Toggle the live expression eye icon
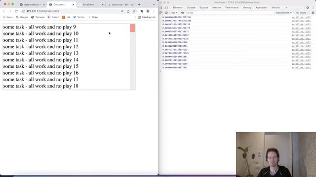316x177 pixels. point(183,13)
